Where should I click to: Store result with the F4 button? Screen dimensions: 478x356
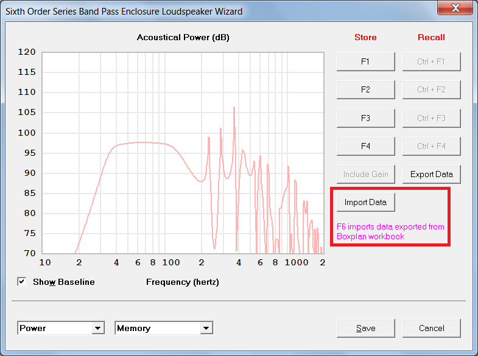point(365,146)
